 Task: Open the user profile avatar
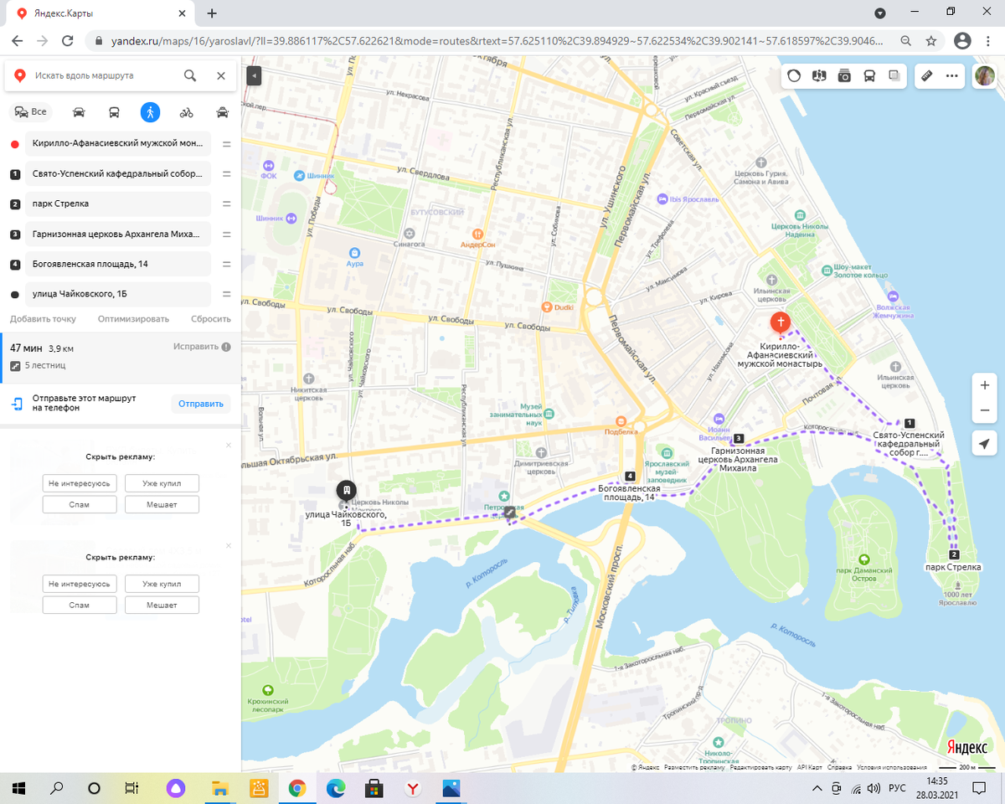984,75
